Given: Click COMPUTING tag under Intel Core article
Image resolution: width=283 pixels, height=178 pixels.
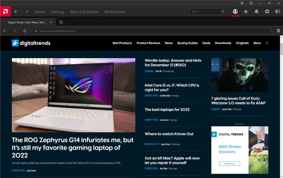Looking at the screenshot, I should (151, 95).
